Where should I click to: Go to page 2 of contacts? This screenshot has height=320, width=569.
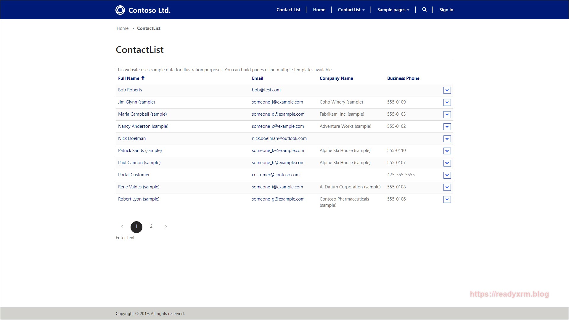151,226
